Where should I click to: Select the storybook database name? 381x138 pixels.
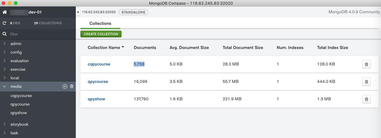19,125
